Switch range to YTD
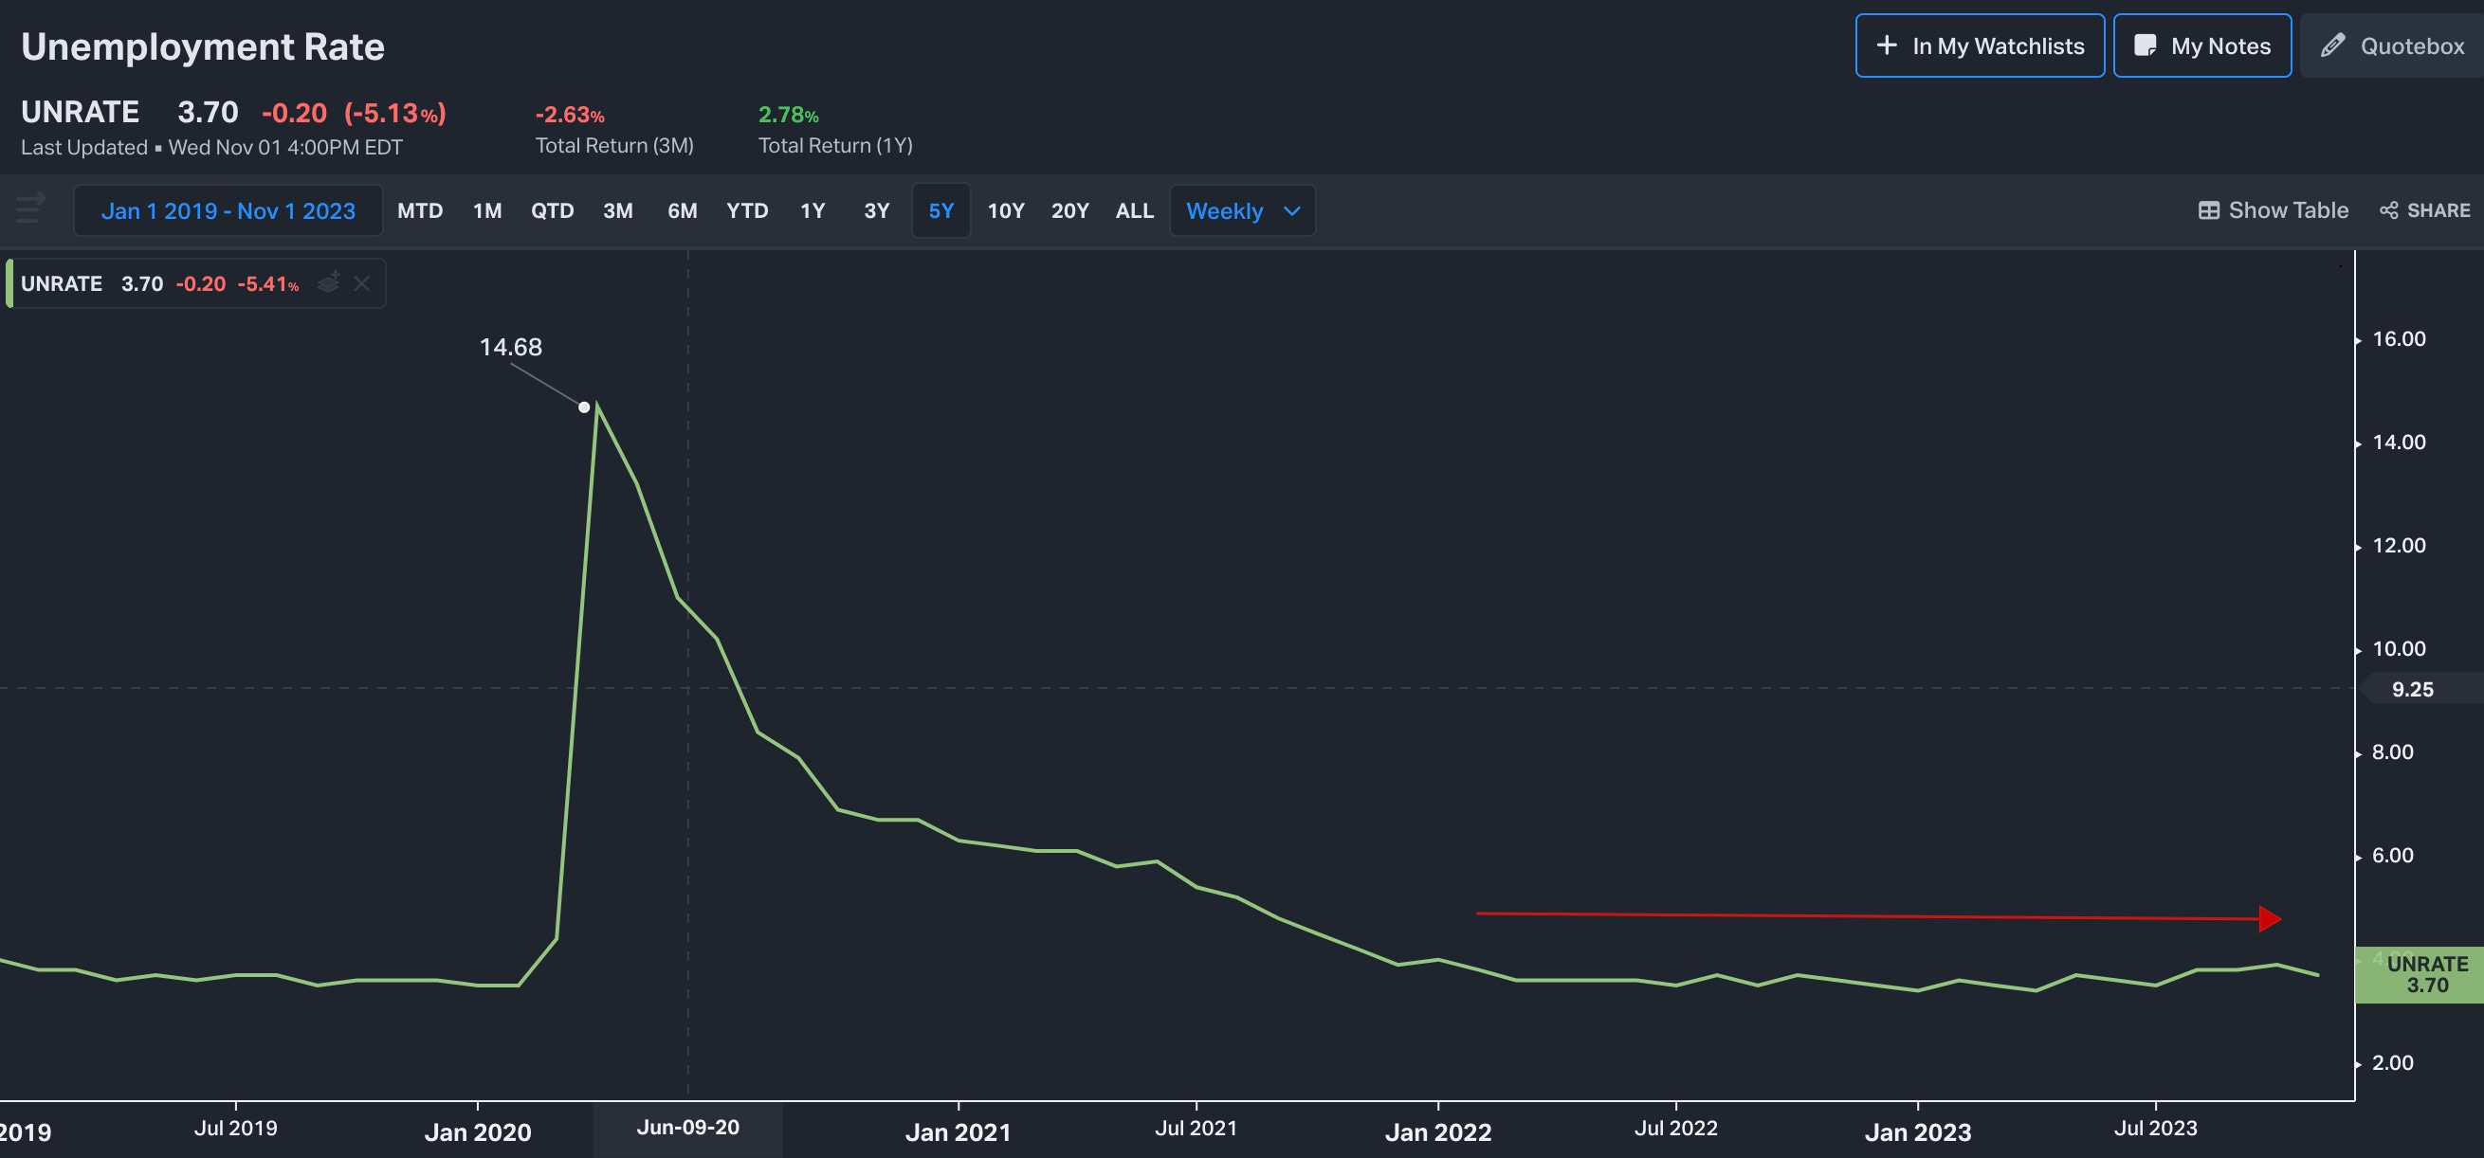Viewport: 2484px width, 1158px height. [x=746, y=210]
